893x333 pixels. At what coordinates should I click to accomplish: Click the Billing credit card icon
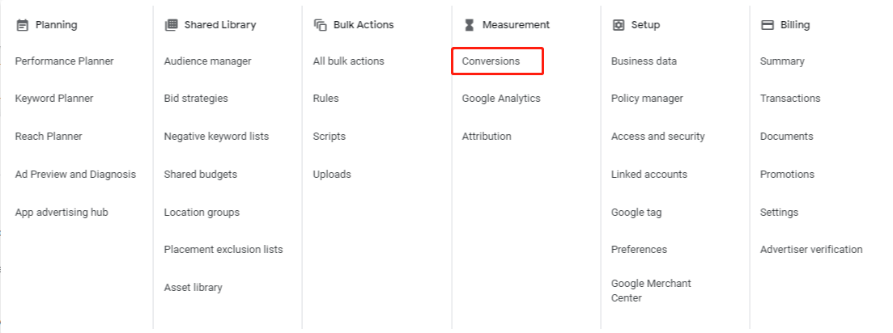(x=768, y=25)
